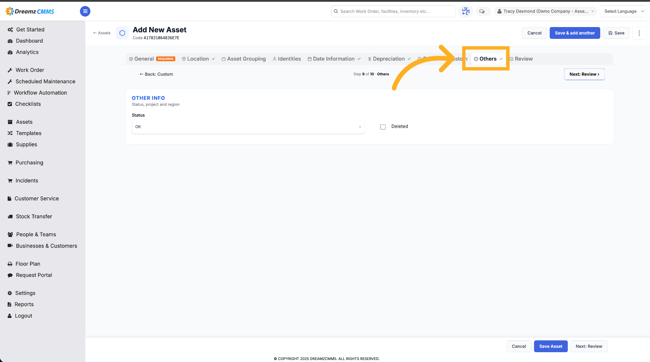Open the chat messages icon
650x362 pixels.
coord(482,11)
